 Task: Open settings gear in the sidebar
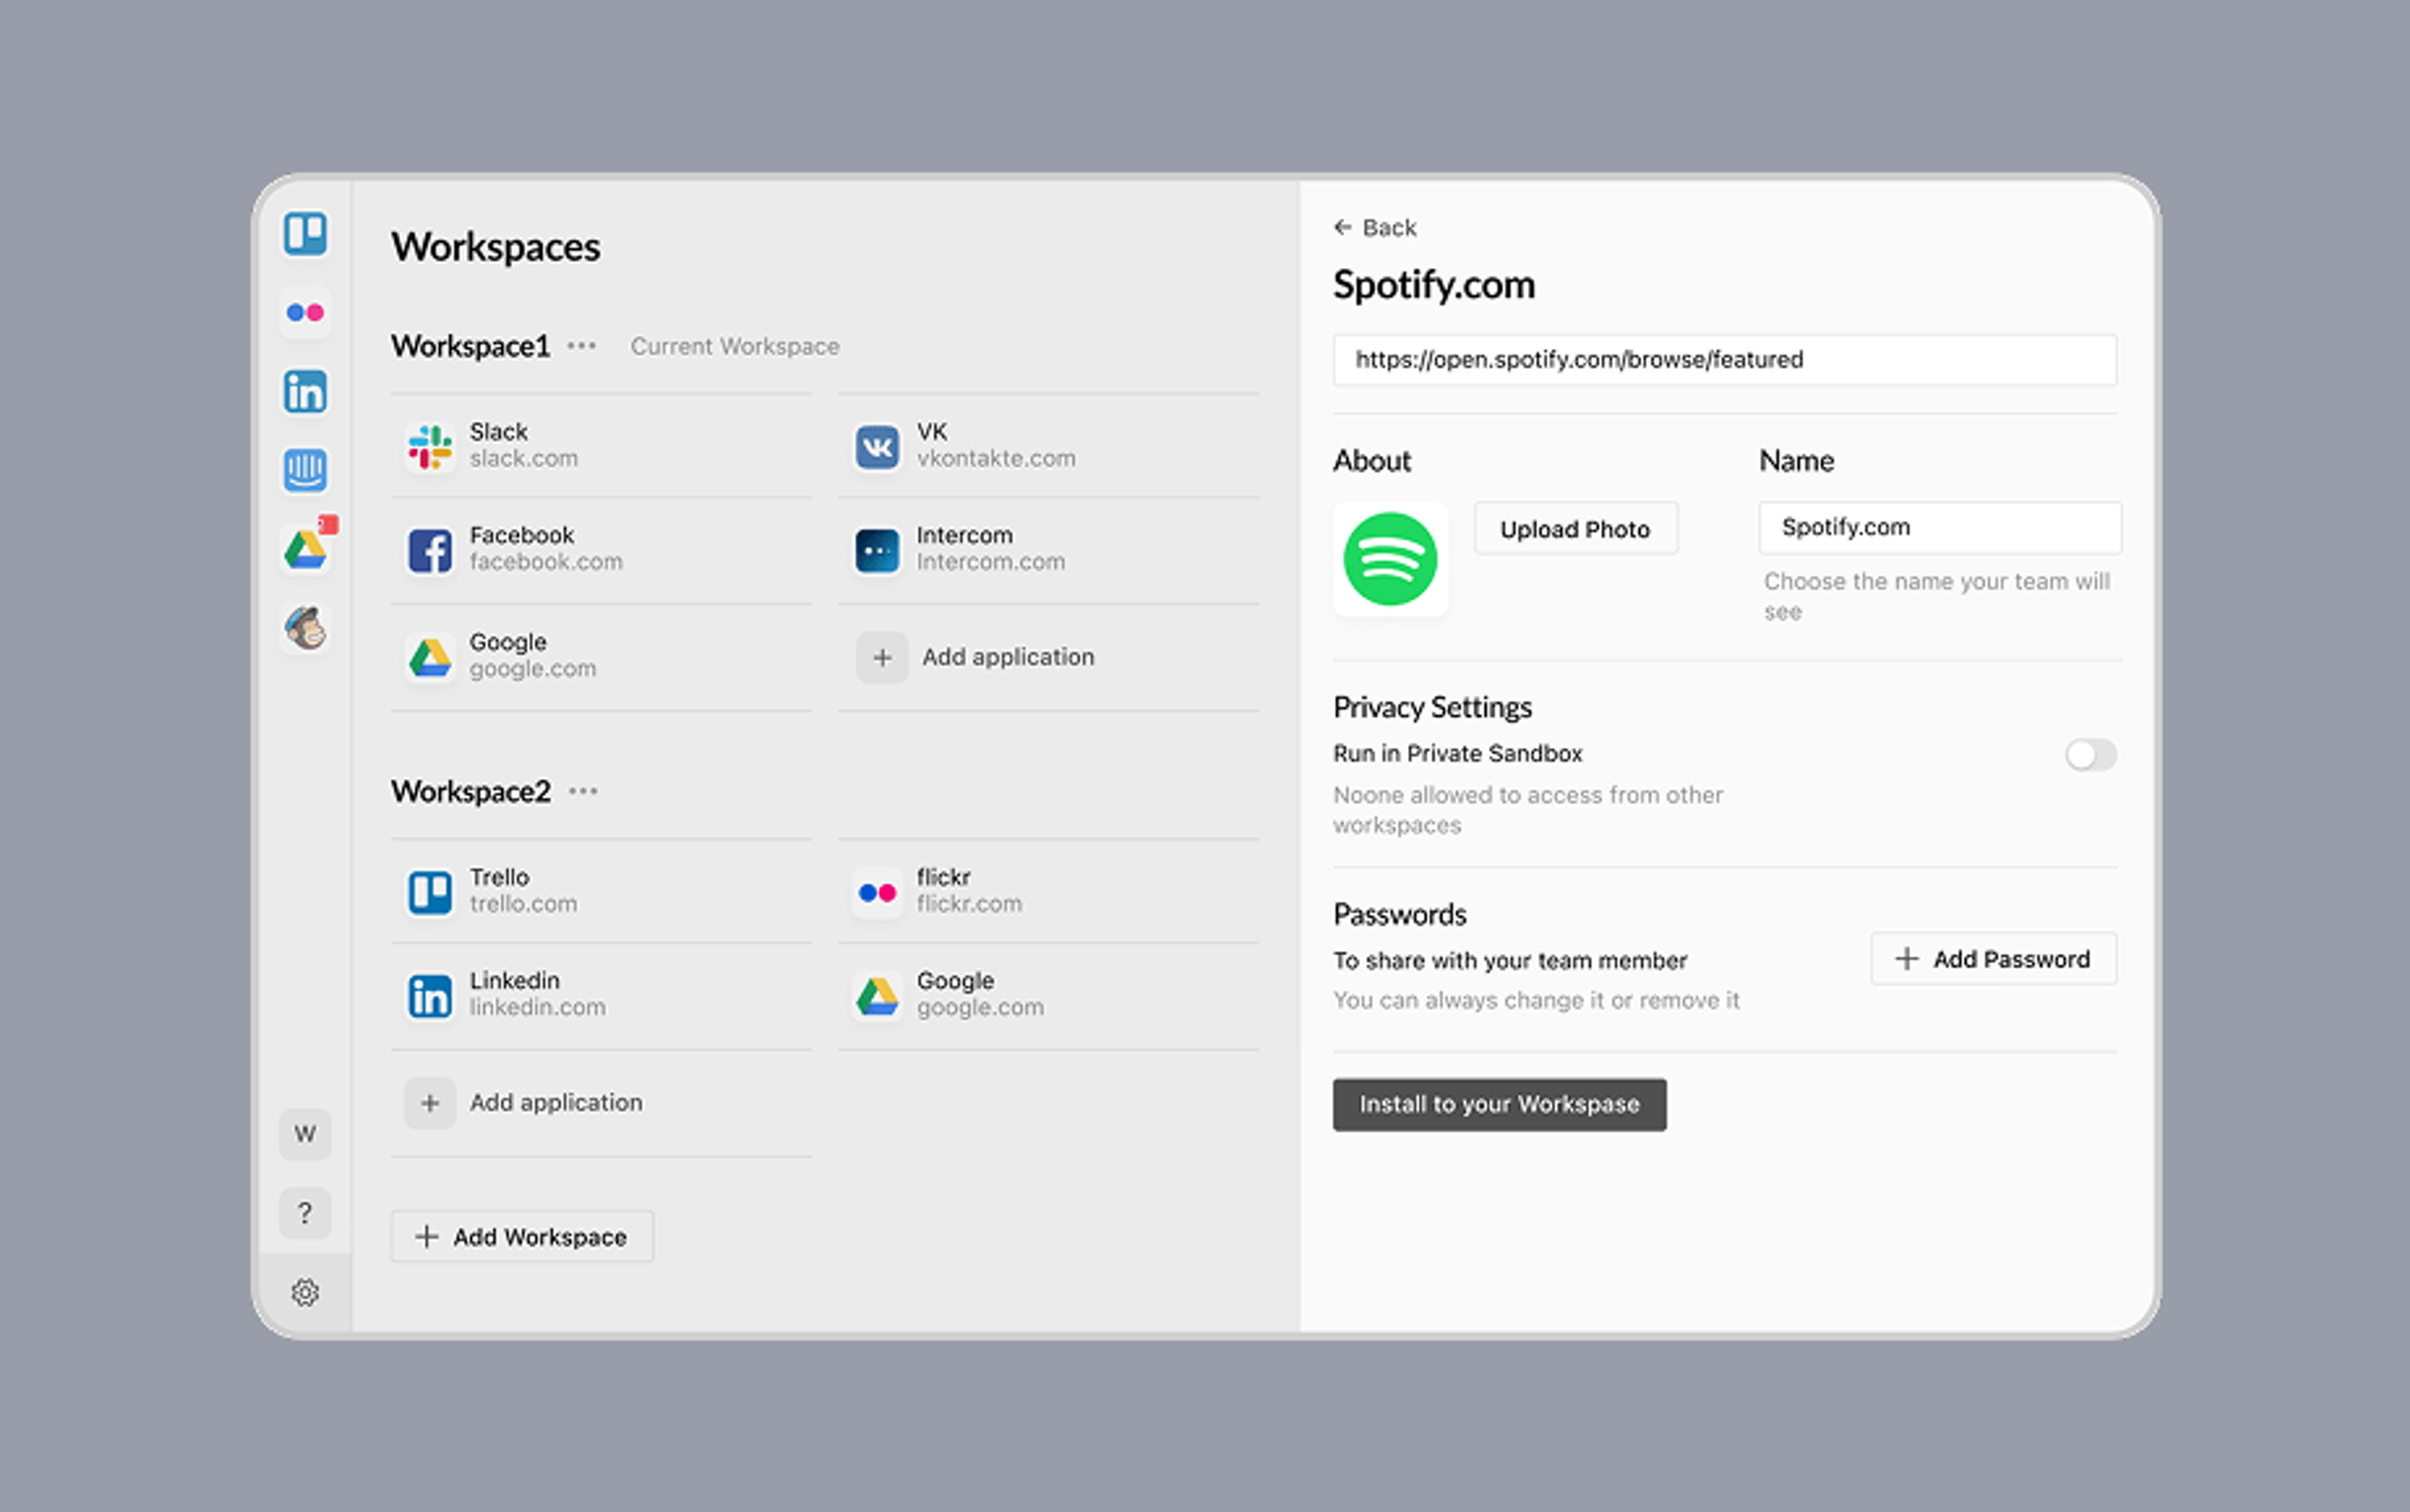coord(305,1292)
